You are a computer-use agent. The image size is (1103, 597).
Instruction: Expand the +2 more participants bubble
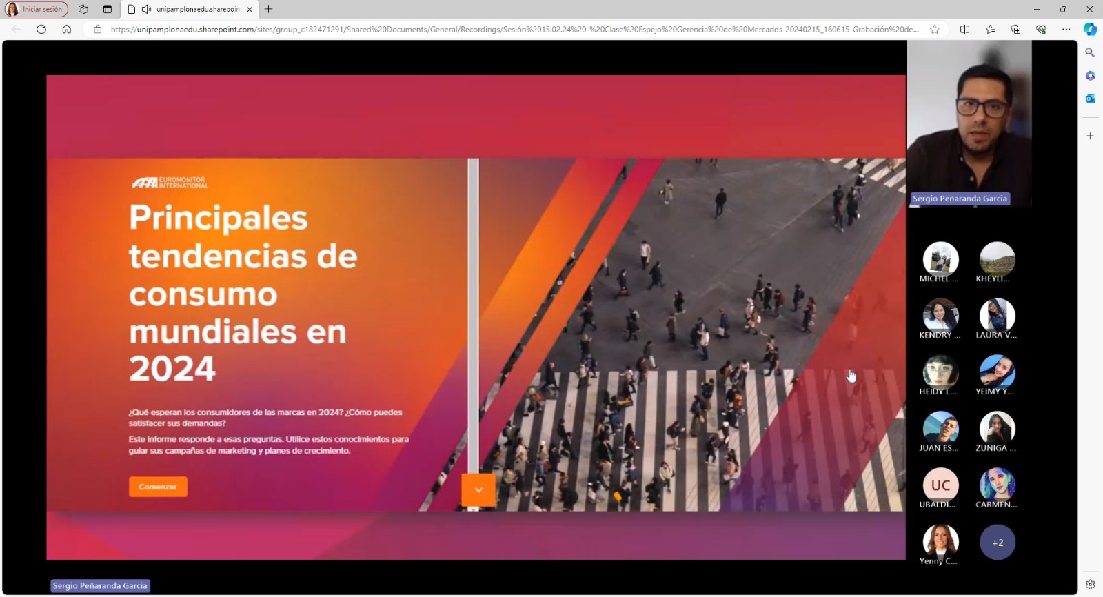[997, 543]
